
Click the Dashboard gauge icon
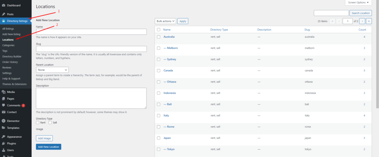(4, 5)
